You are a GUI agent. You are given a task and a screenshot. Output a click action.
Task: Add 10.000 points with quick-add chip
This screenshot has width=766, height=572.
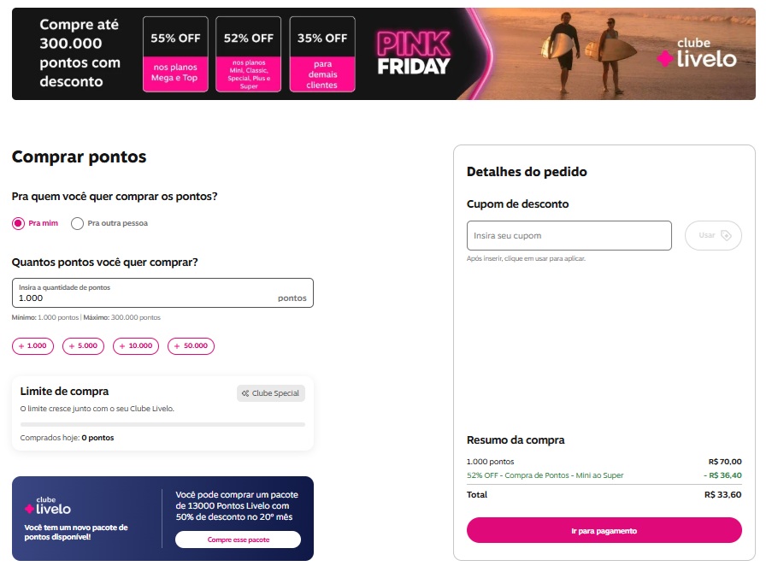[x=137, y=346]
